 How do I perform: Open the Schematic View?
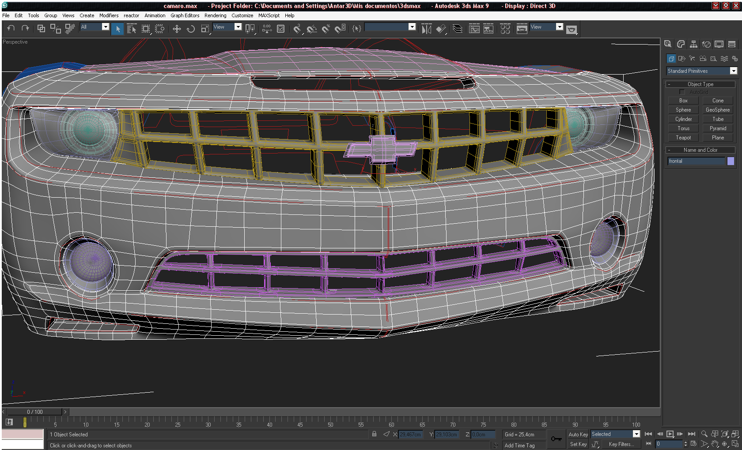pos(488,29)
